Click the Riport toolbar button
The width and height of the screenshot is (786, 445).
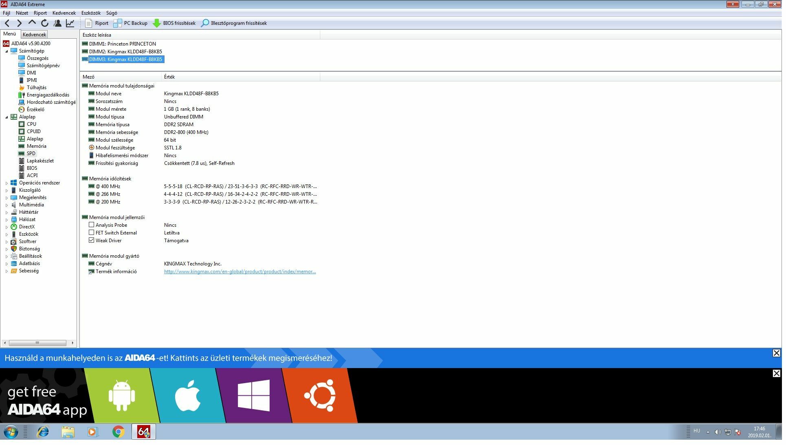tap(97, 23)
